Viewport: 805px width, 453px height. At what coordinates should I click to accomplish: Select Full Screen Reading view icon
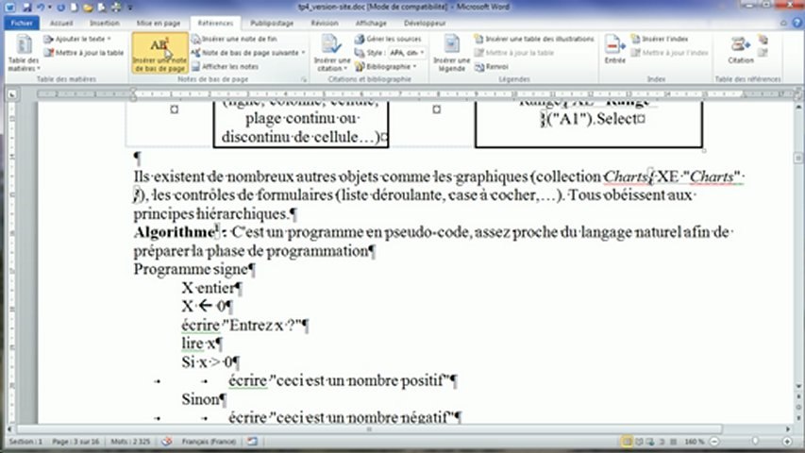pyautogui.click(x=639, y=442)
